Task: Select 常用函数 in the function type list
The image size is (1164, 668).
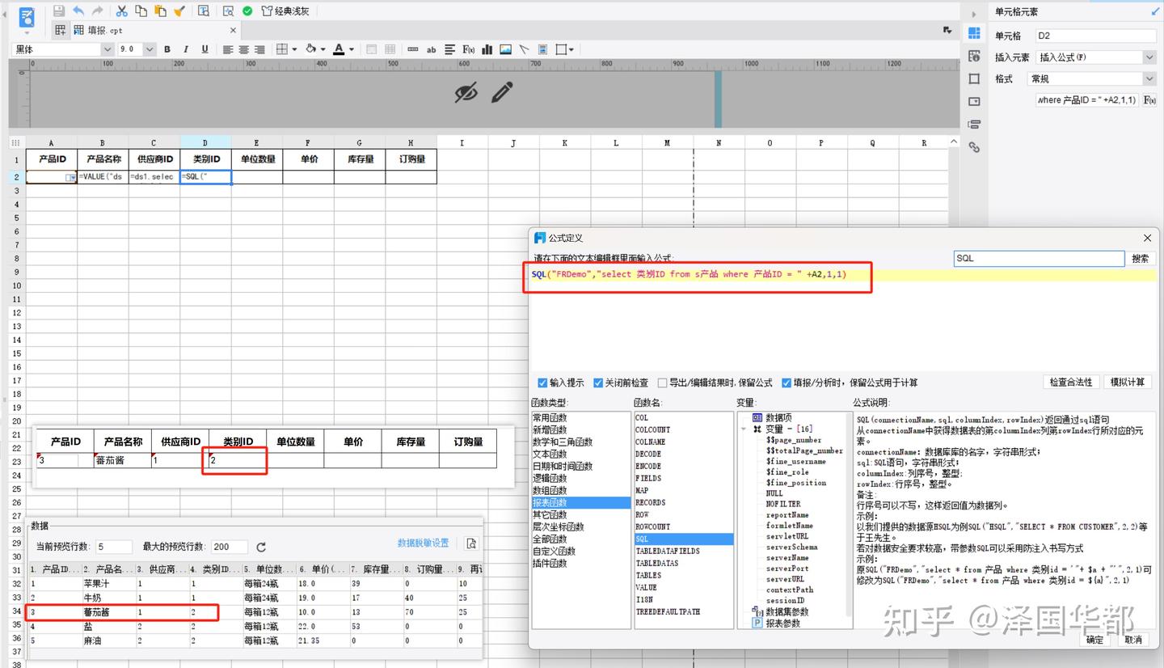Action: click(x=549, y=417)
